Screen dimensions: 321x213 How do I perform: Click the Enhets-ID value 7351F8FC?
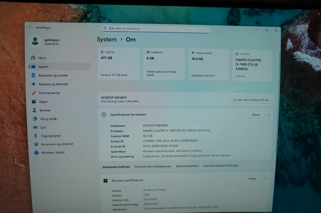pyautogui.click(x=170, y=141)
